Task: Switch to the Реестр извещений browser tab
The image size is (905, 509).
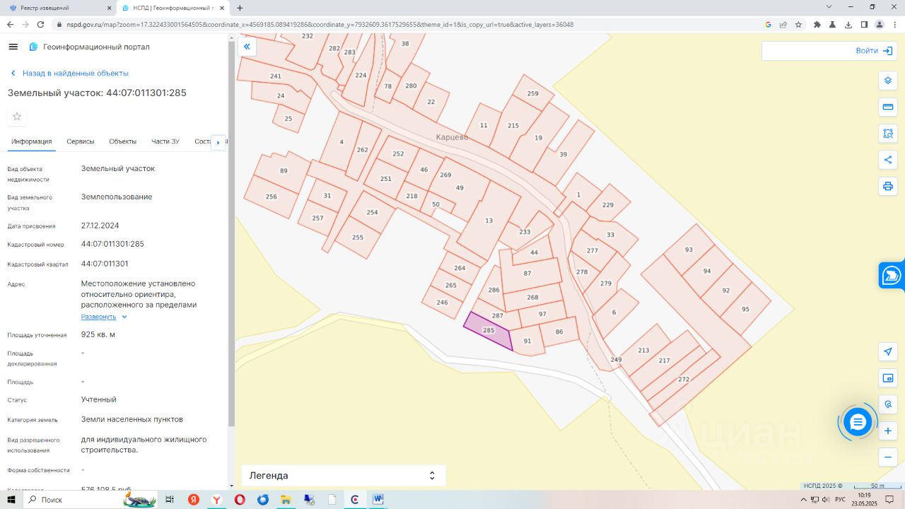Action: [x=59, y=8]
